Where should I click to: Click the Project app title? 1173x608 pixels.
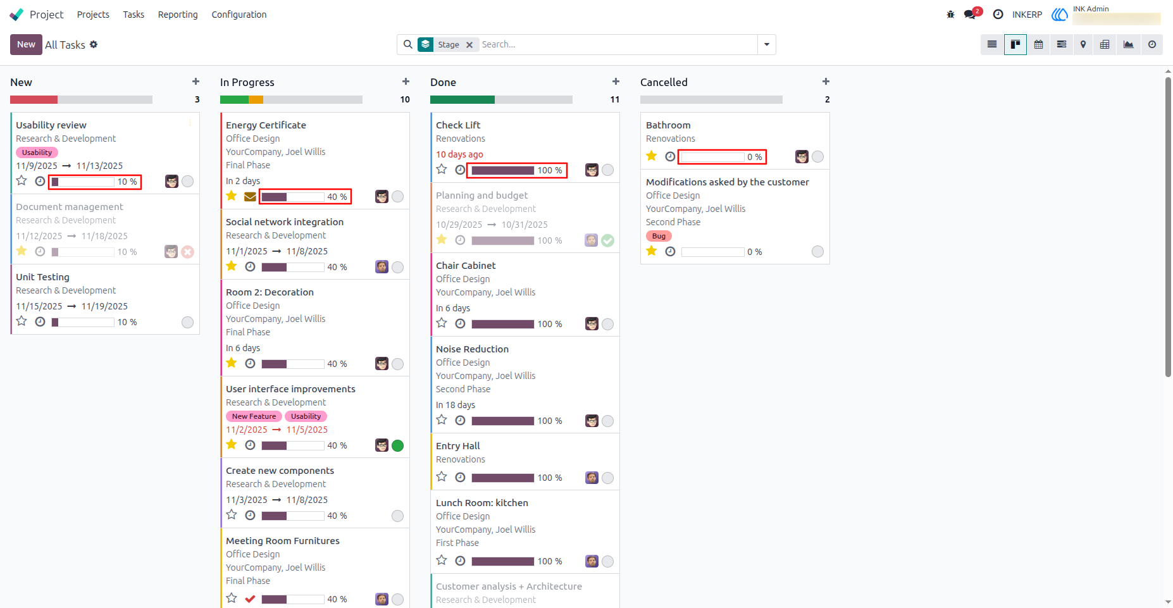(47, 15)
